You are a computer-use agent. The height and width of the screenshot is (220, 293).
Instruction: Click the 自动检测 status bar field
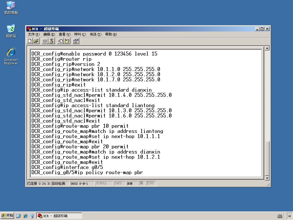click(x=60, y=184)
